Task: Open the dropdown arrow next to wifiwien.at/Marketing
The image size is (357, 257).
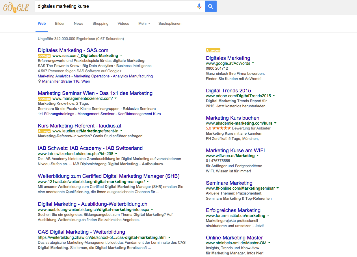Action: click(x=258, y=156)
